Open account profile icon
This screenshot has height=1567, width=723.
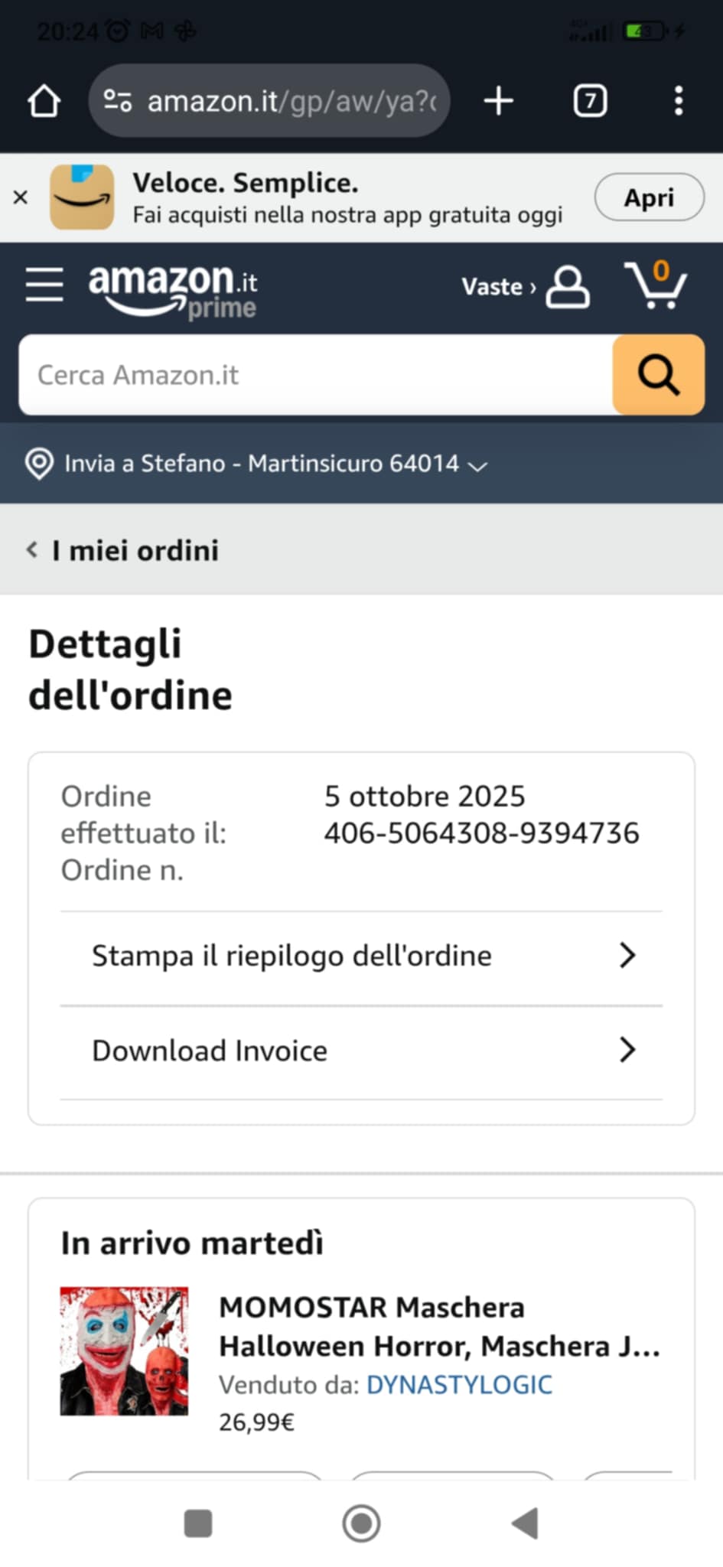[x=568, y=287]
